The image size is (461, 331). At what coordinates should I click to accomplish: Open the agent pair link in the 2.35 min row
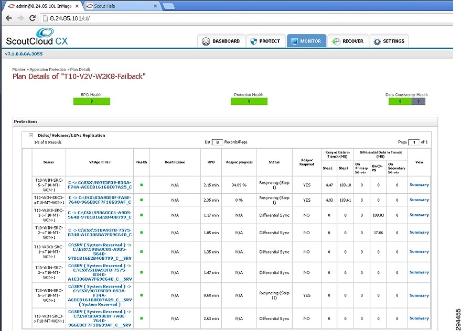point(100,200)
